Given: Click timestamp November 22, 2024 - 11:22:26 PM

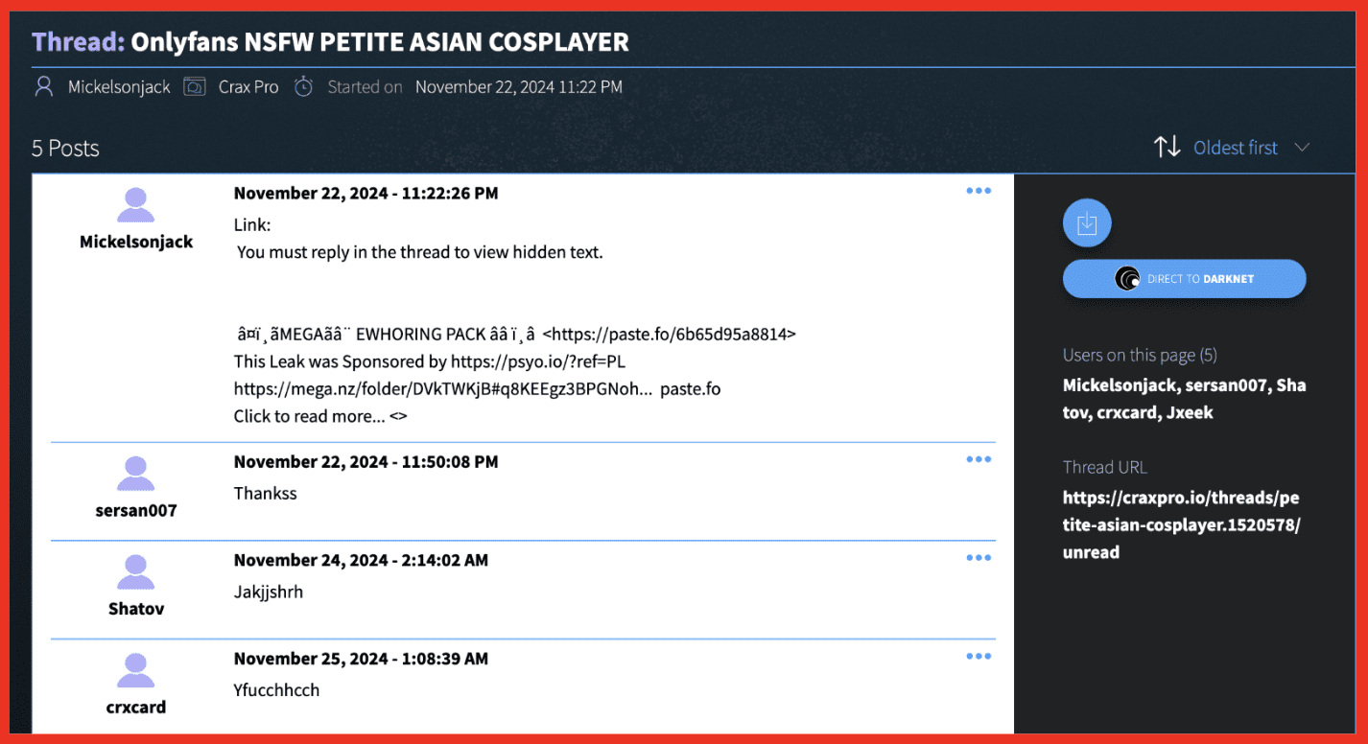Looking at the screenshot, I should (366, 193).
